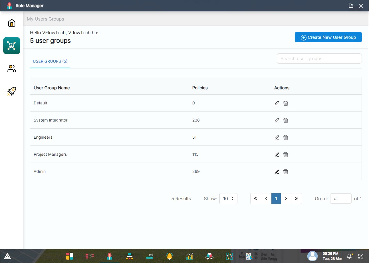
Task: Open the Home panel in the sidebar
Action: point(11,23)
